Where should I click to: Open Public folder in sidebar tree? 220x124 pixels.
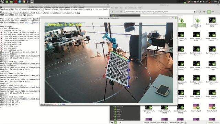point(118,114)
